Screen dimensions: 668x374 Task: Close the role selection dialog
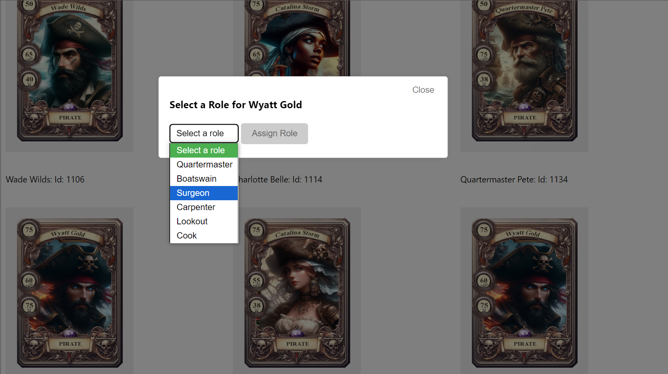(x=423, y=90)
